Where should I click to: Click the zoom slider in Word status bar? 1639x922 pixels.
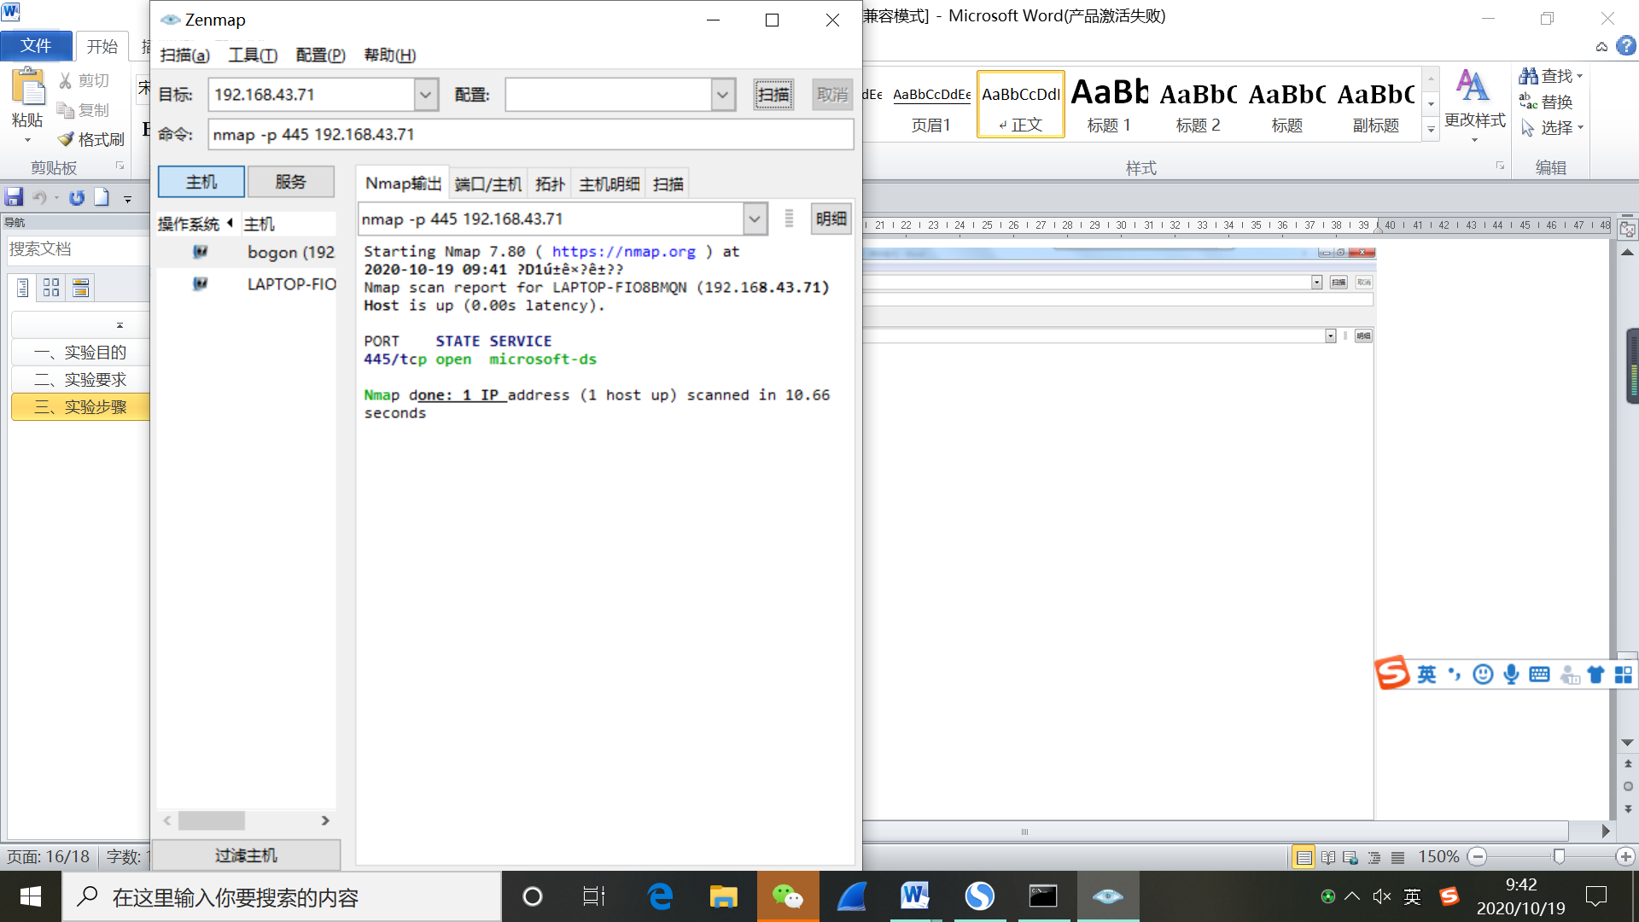(x=1559, y=856)
